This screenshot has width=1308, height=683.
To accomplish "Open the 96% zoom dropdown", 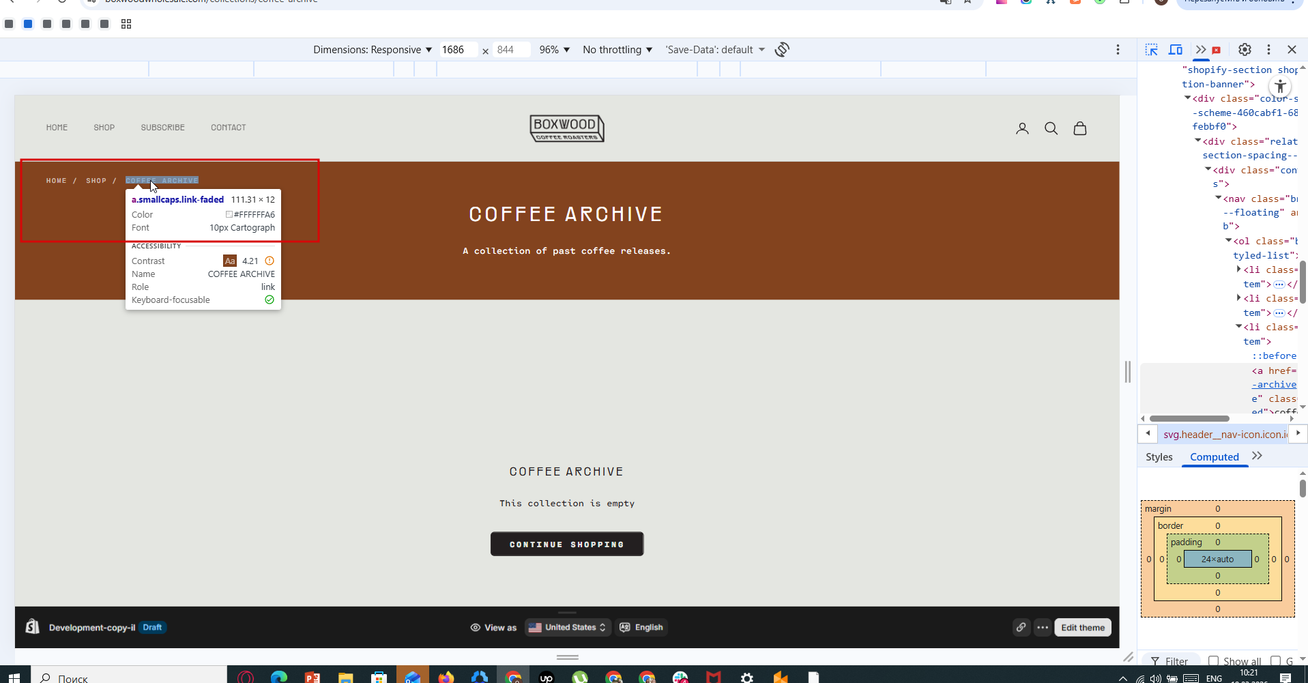I will pos(554,50).
